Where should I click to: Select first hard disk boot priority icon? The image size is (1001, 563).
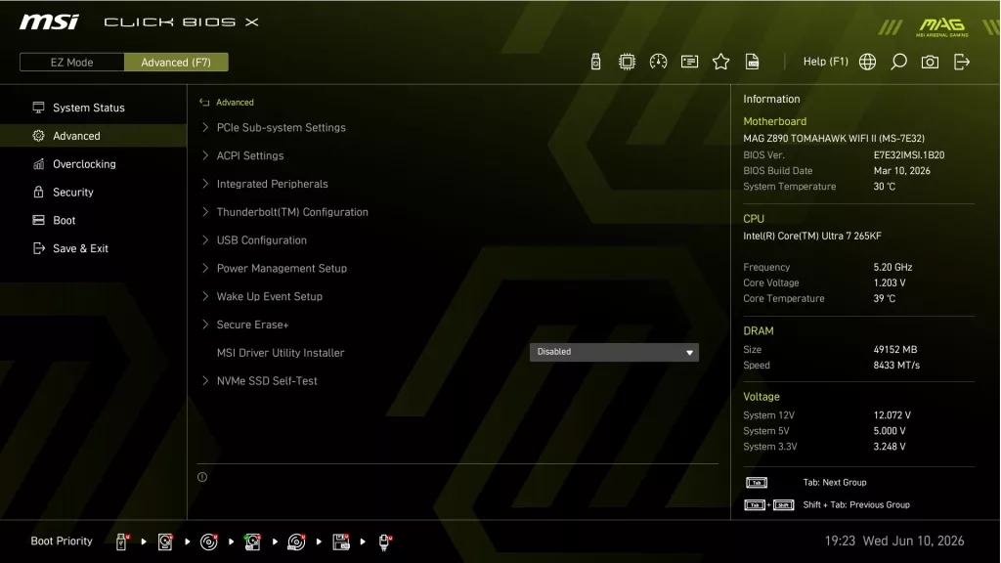[x=165, y=541]
